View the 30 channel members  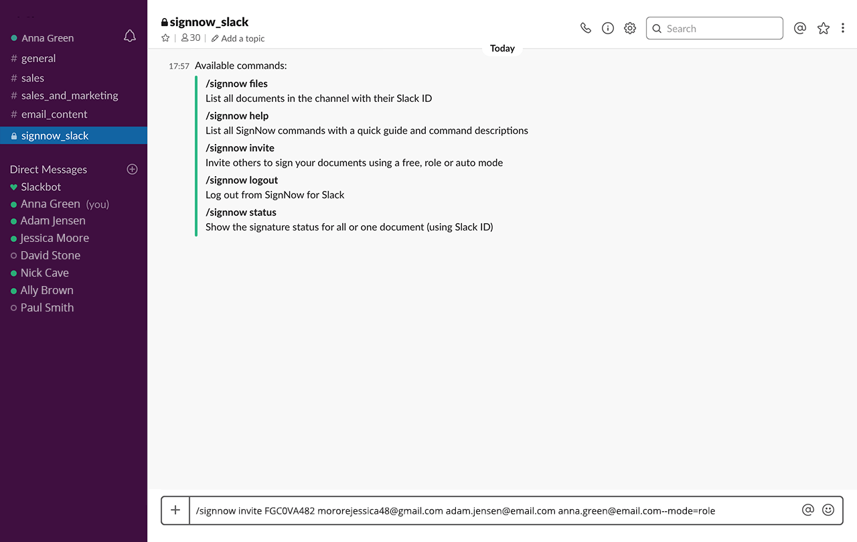click(191, 38)
